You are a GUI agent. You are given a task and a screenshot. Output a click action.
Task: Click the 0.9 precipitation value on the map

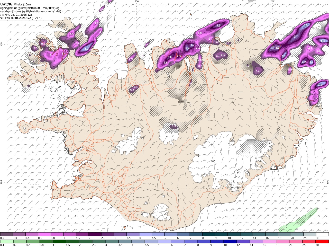[290, 69]
